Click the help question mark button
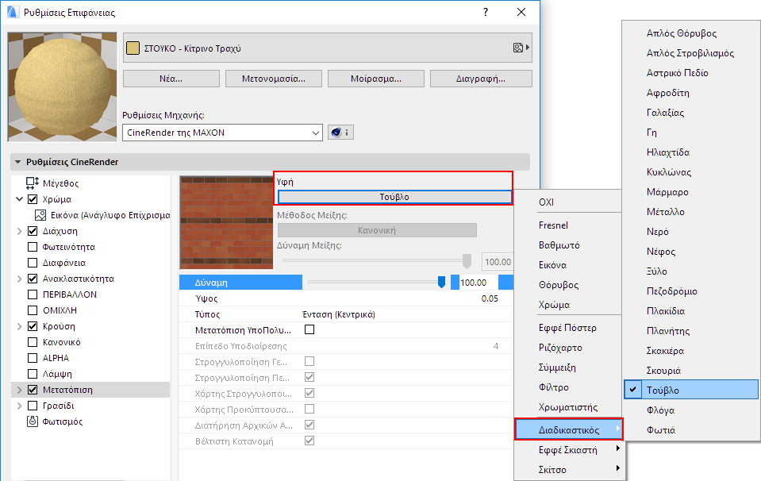 pos(486,12)
